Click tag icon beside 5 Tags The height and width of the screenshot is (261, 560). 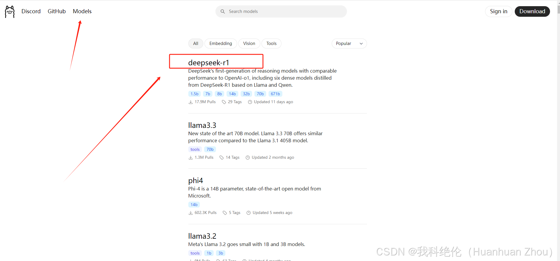[225, 213]
